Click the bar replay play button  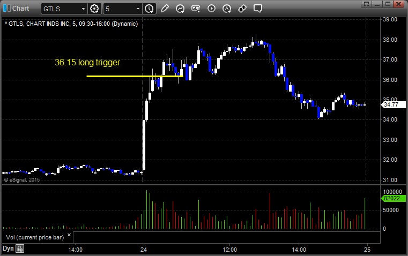click(x=211, y=9)
